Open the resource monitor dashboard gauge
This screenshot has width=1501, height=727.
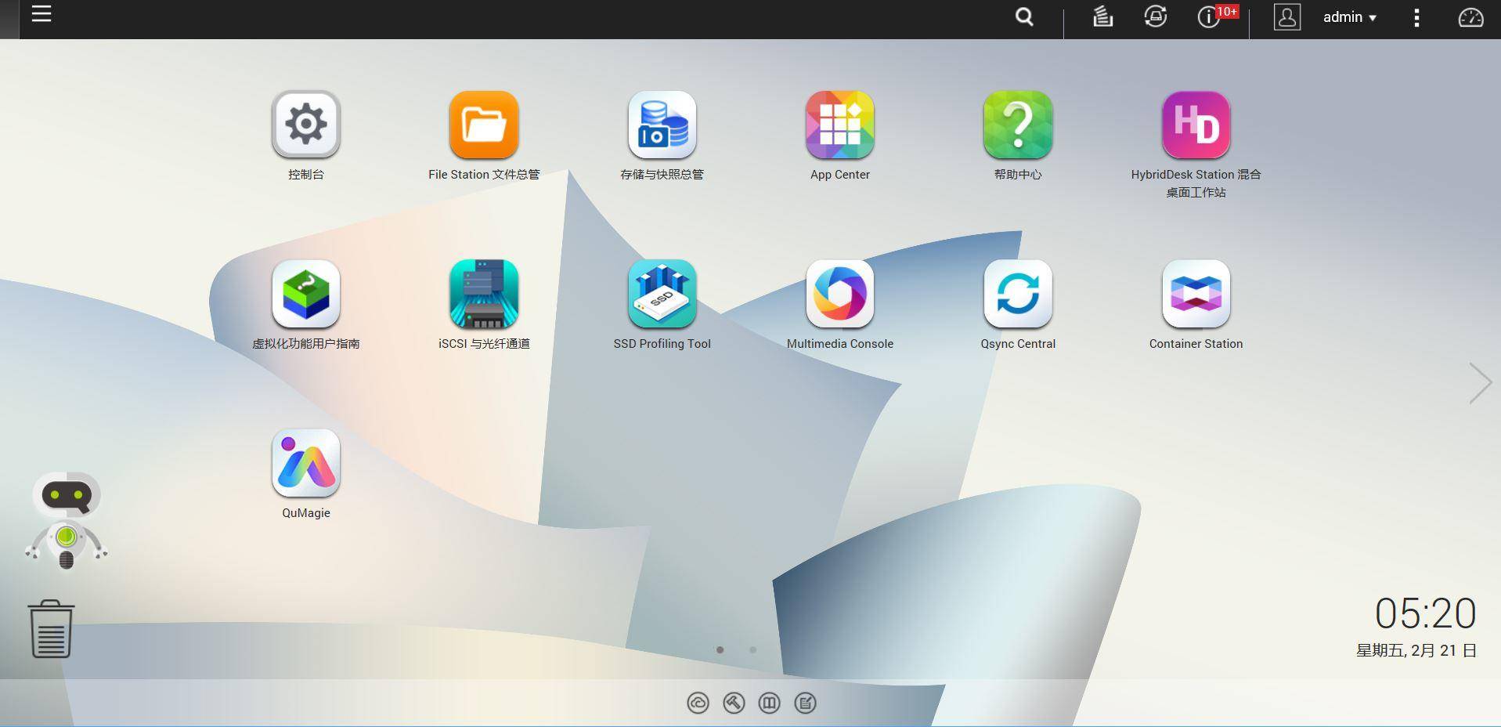point(1470,17)
